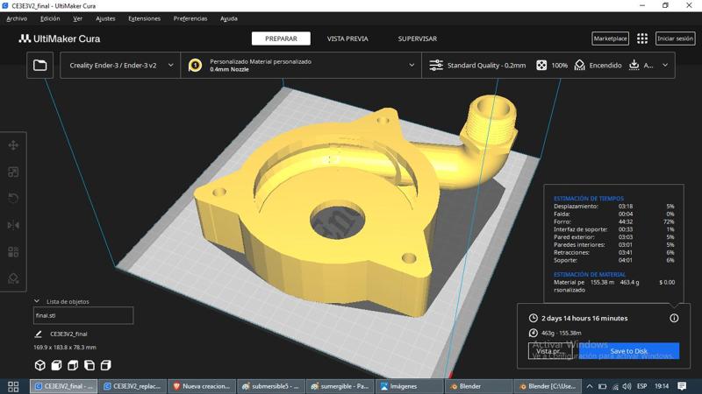Click the Save to Disk button
This screenshot has height=394, width=702.
[x=628, y=351]
